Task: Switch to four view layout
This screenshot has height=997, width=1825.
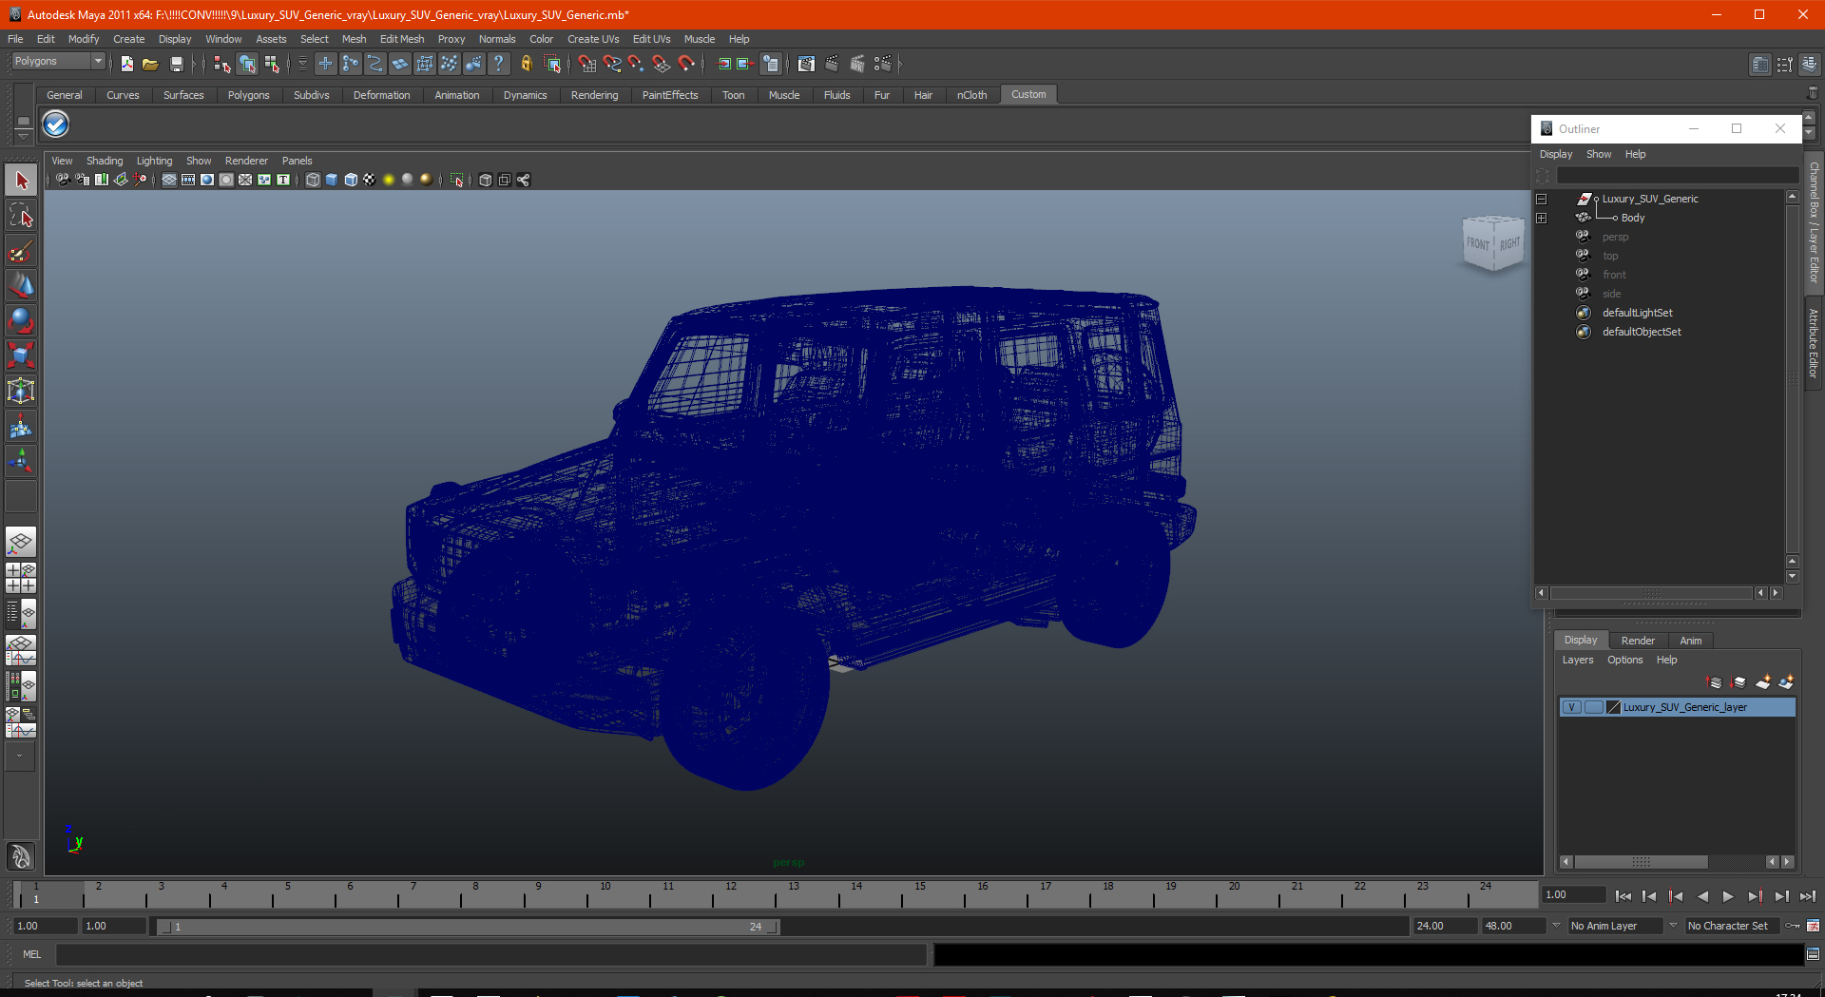Action: [21, 578]
